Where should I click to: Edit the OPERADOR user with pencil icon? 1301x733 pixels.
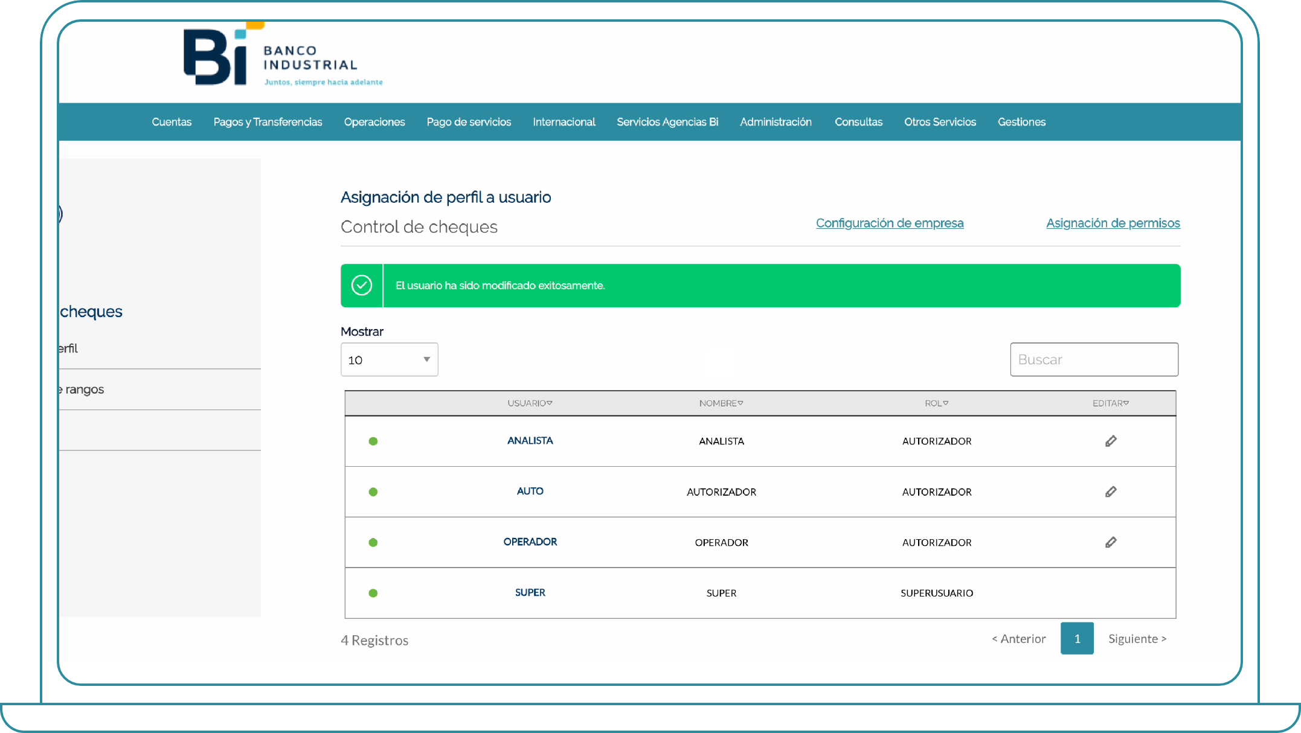[1111, 543]
